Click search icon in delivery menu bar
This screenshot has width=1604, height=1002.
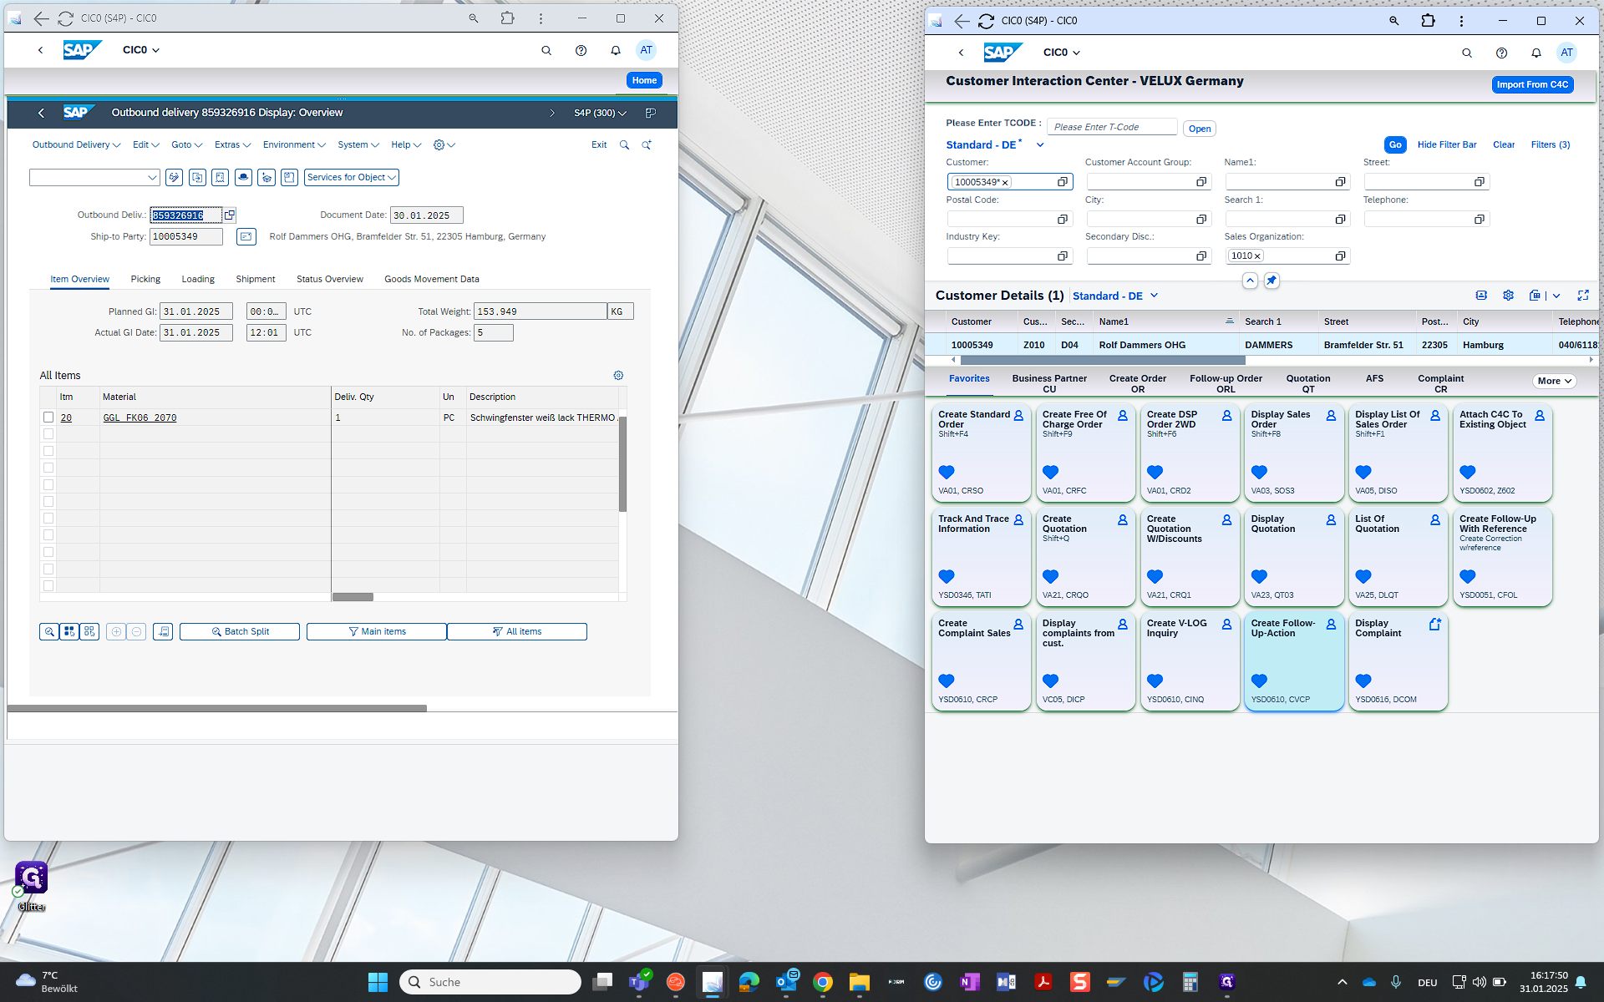(x=624, y=145)
